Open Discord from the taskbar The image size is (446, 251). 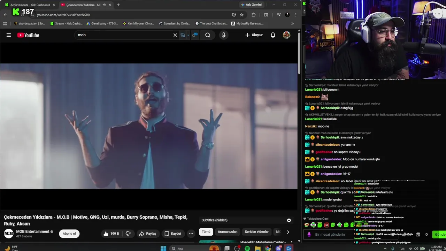pyautogui.click(x=278, y=248)
